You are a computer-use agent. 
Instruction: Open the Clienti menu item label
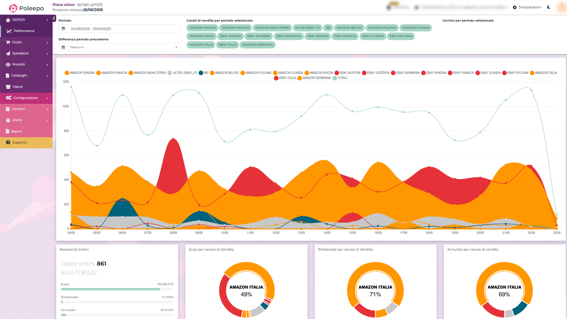(17, 87)
